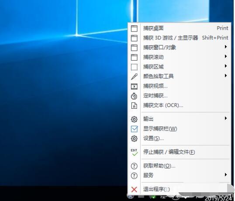Click the Capture Video film icon
This screenshot has height=201, width=235.
point(134,87)
